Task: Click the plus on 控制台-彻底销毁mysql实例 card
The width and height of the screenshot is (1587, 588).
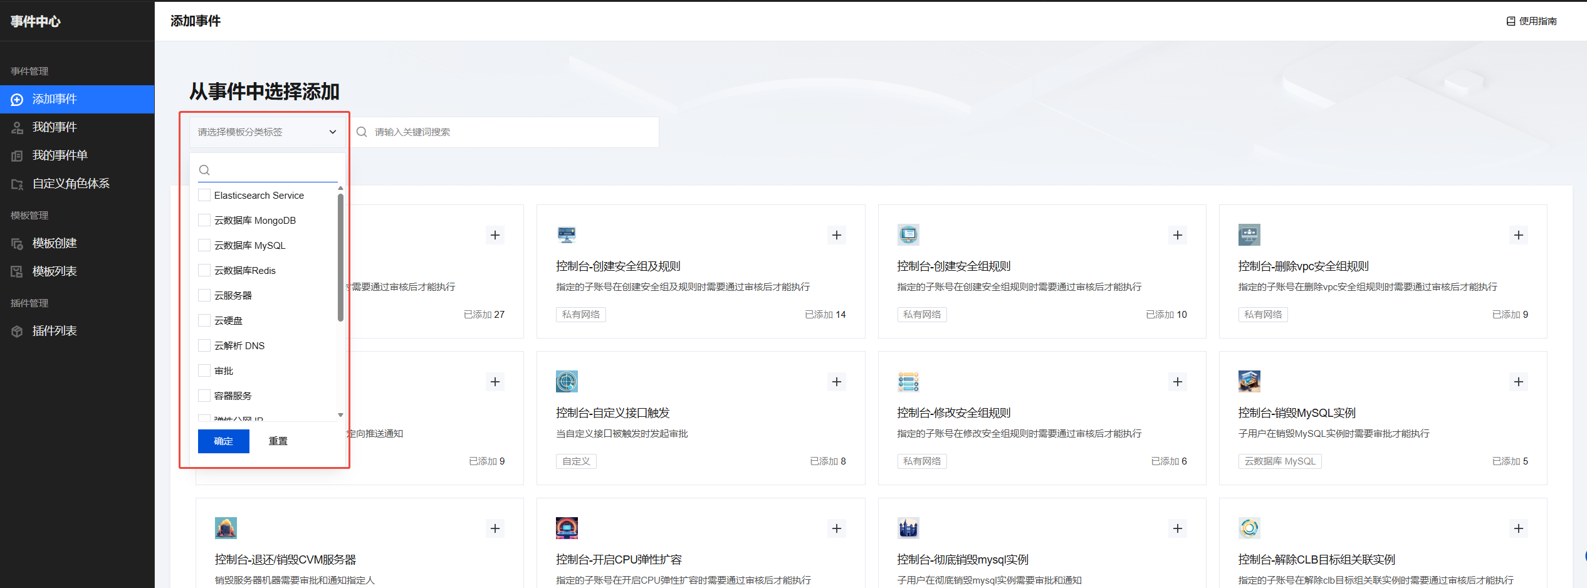Action: click(x=1178, y=528)
